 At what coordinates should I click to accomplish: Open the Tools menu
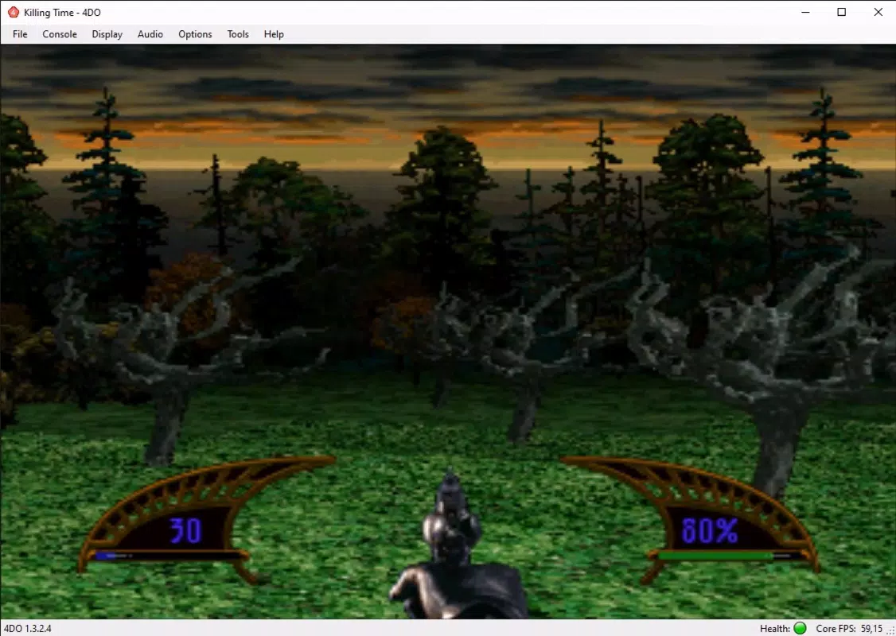pos(238,34)
